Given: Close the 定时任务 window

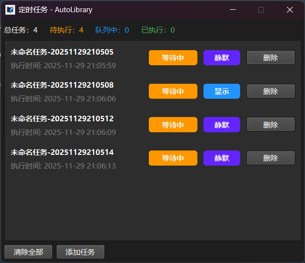Looking at the screenshot, I should click(x=290, y=10).
